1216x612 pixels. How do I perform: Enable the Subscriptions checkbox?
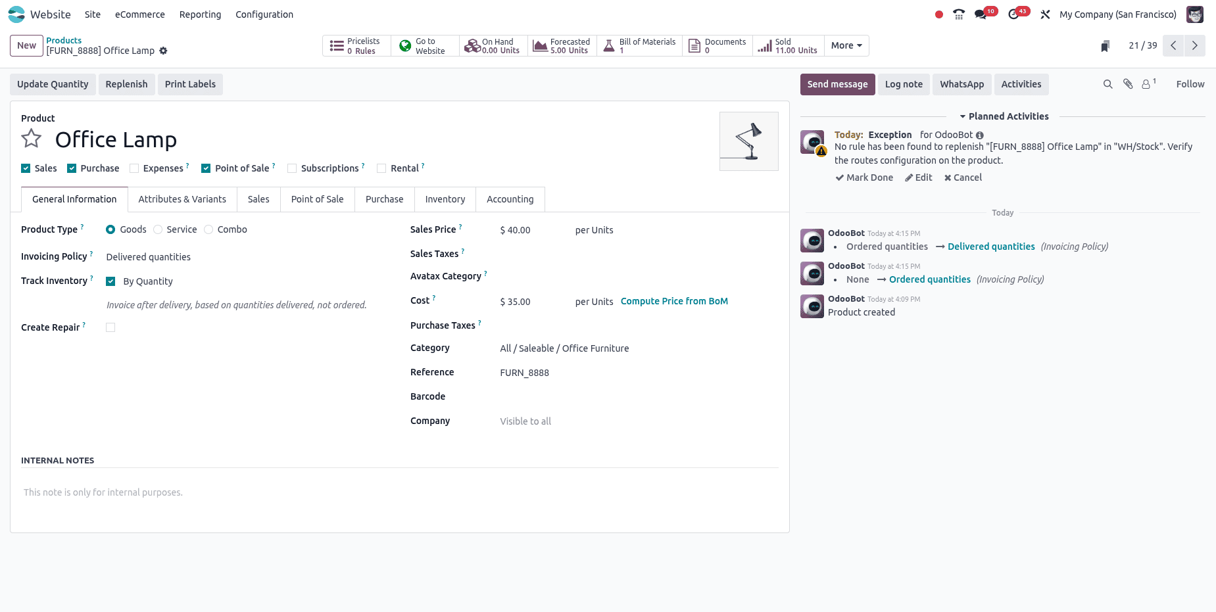point(292,168)
